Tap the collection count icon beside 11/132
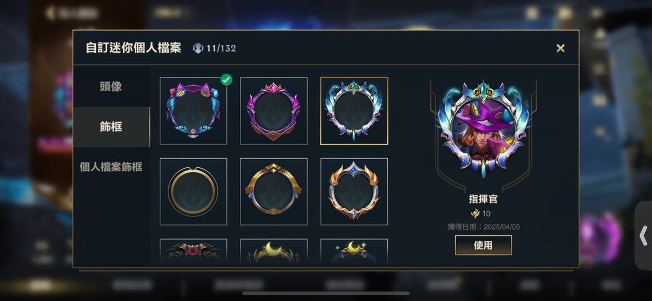This screenshot has height=301, width=652. pos(198,48)
